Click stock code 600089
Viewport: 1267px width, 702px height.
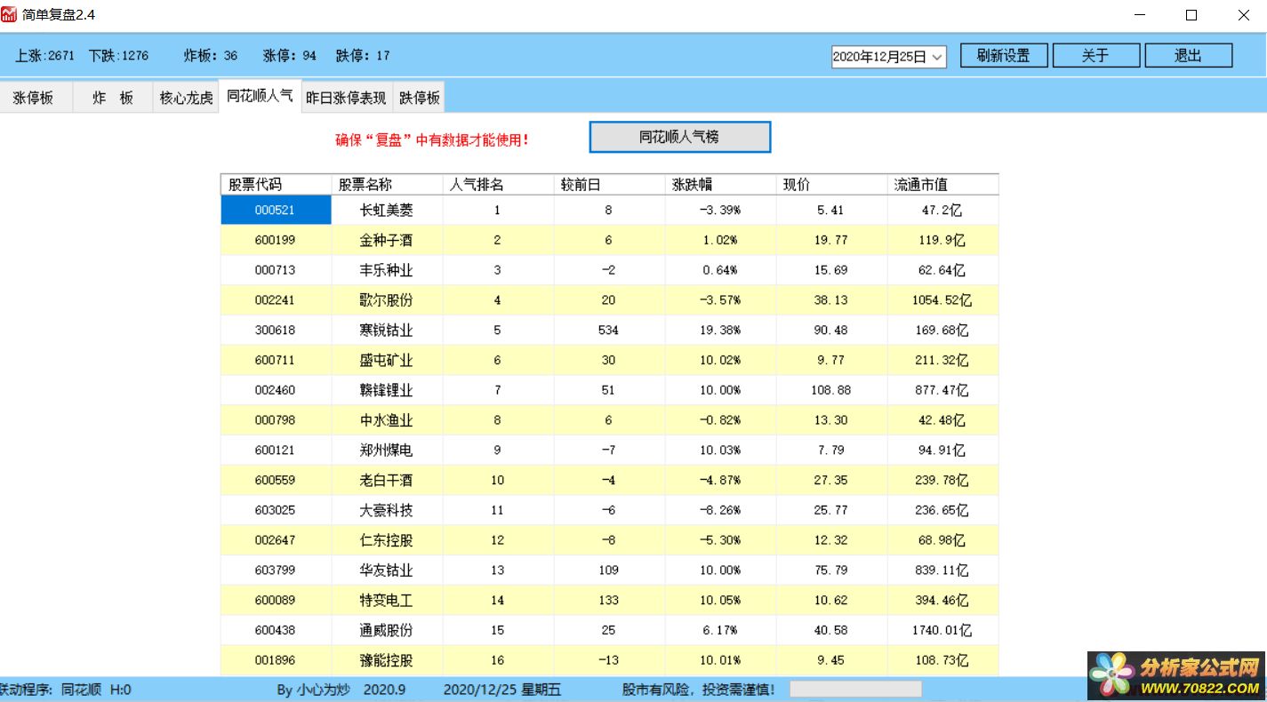click(276, 601)
